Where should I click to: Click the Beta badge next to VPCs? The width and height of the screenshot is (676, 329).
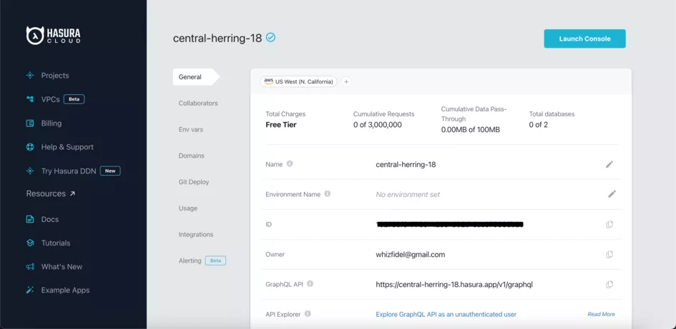74,99
